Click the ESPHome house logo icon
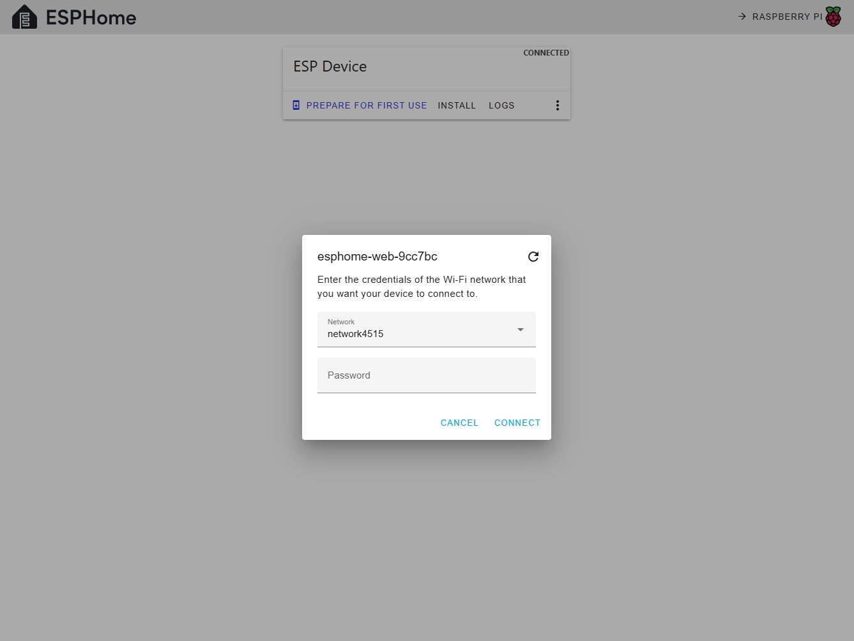The image size is (854, 641). [24, 17]
